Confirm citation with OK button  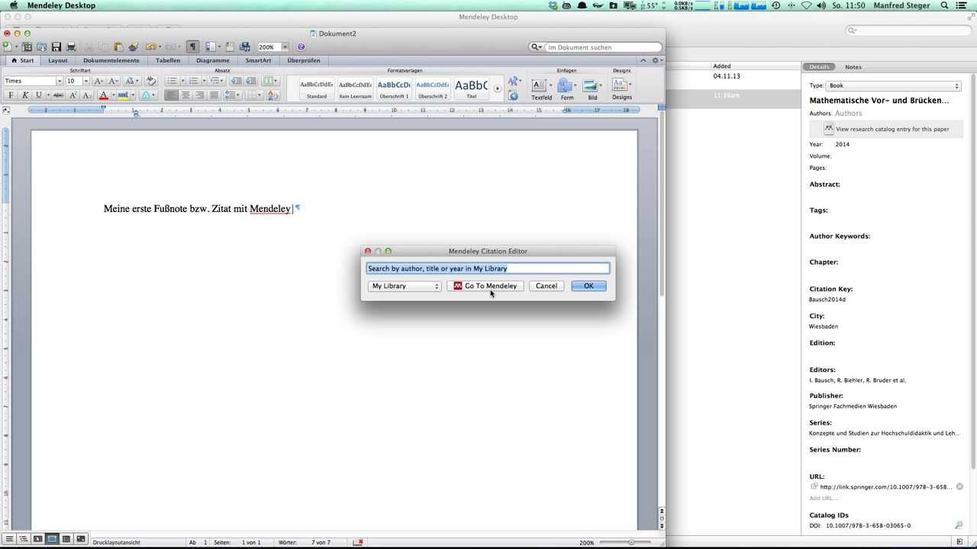(588, 286)
